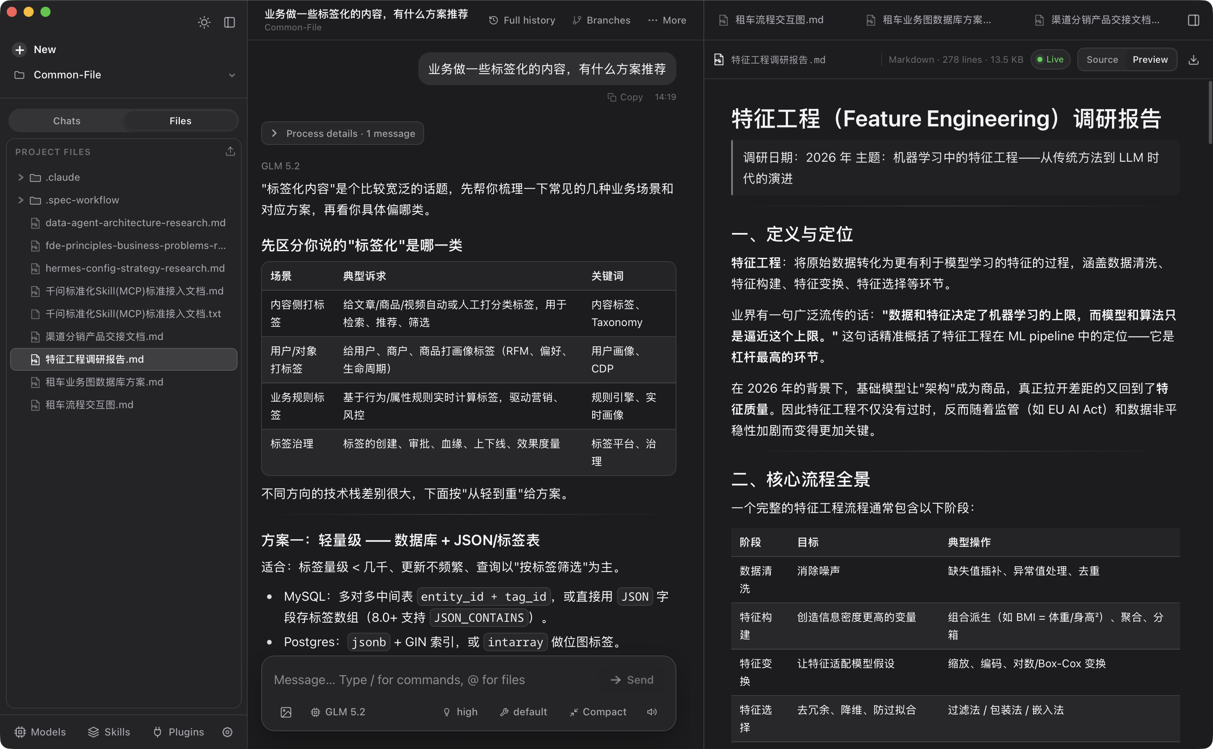Click the Common-File folder icon
The image size is (1213, 749).
(x=19, y=75)
